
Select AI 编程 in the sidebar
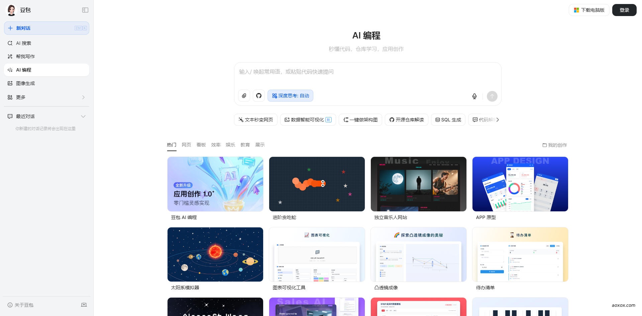point(46,70)
